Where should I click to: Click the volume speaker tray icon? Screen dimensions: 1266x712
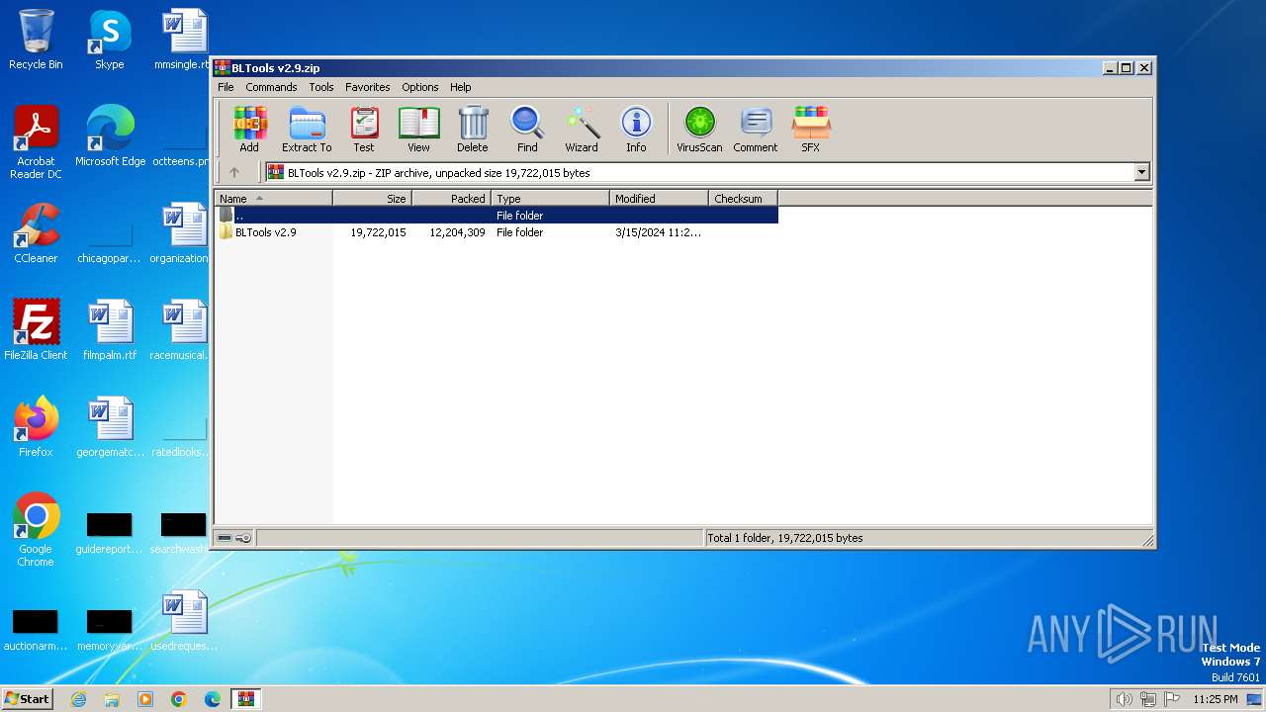pos(1124,699)
